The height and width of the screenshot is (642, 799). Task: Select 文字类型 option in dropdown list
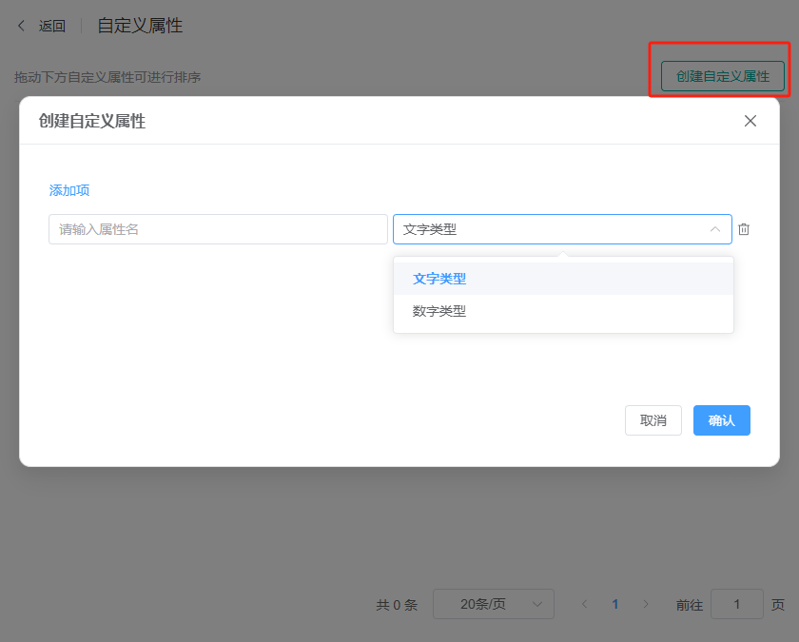point(439,279)
